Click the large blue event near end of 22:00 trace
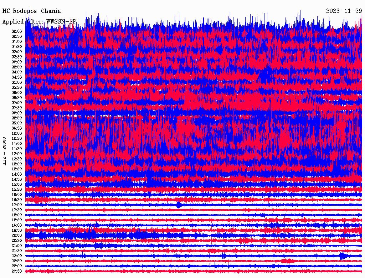The image size is (365, 278). coord(343,256)
